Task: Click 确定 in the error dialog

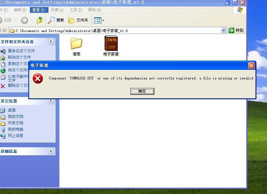Action: (x=142, y=91)
